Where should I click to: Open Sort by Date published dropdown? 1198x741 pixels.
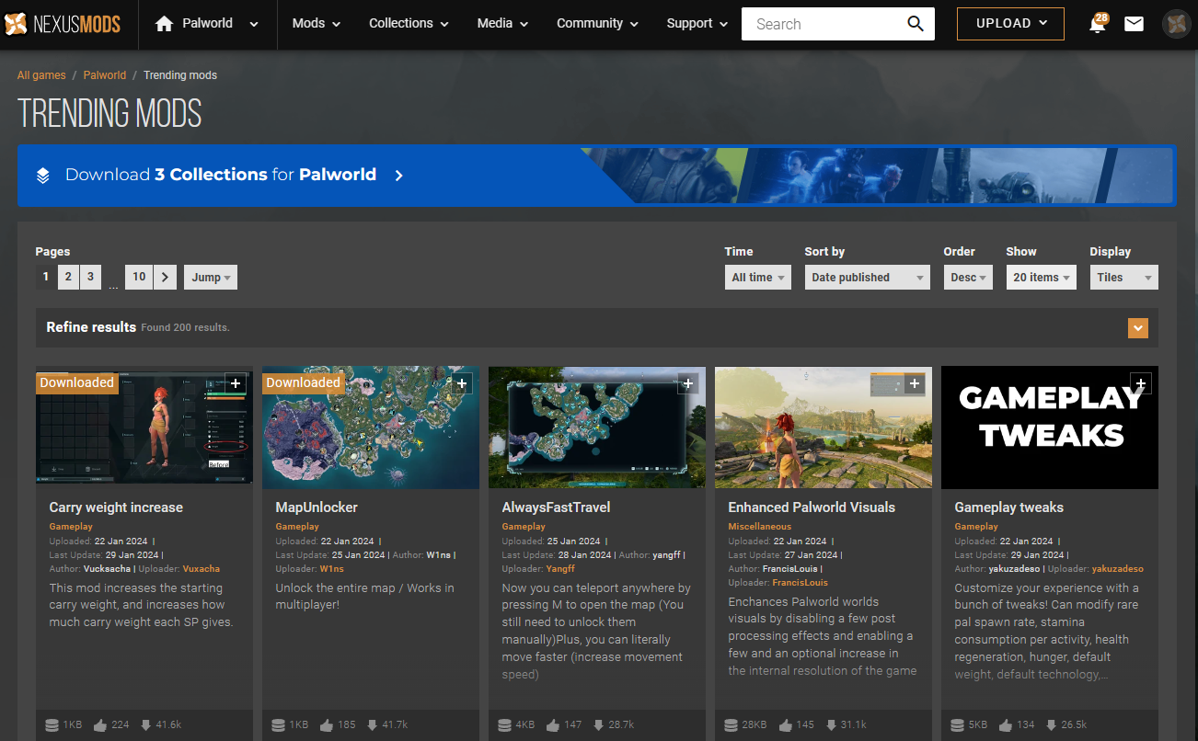coord(867,277)
